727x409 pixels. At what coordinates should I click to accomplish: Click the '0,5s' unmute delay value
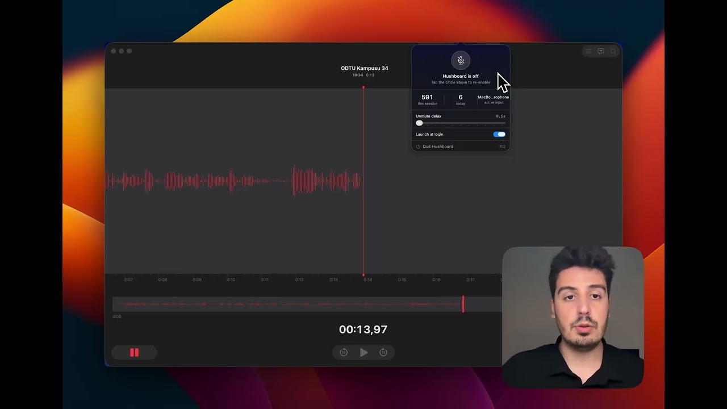pos(500,116)
